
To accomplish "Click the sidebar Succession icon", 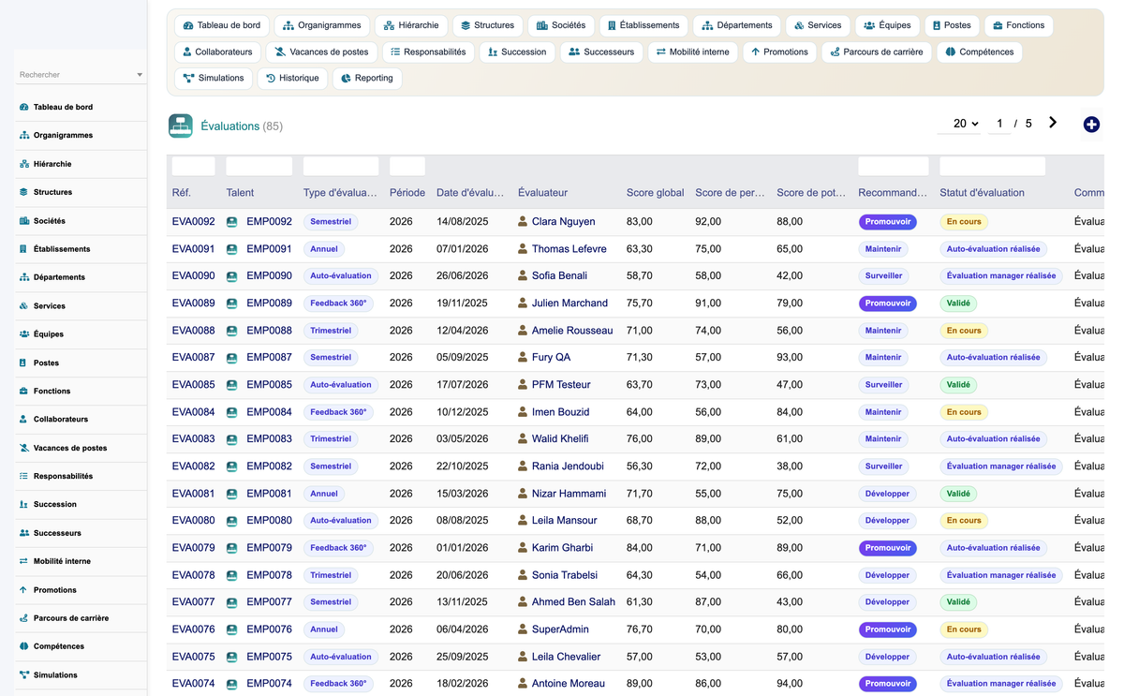I will (x=23, y=505).
